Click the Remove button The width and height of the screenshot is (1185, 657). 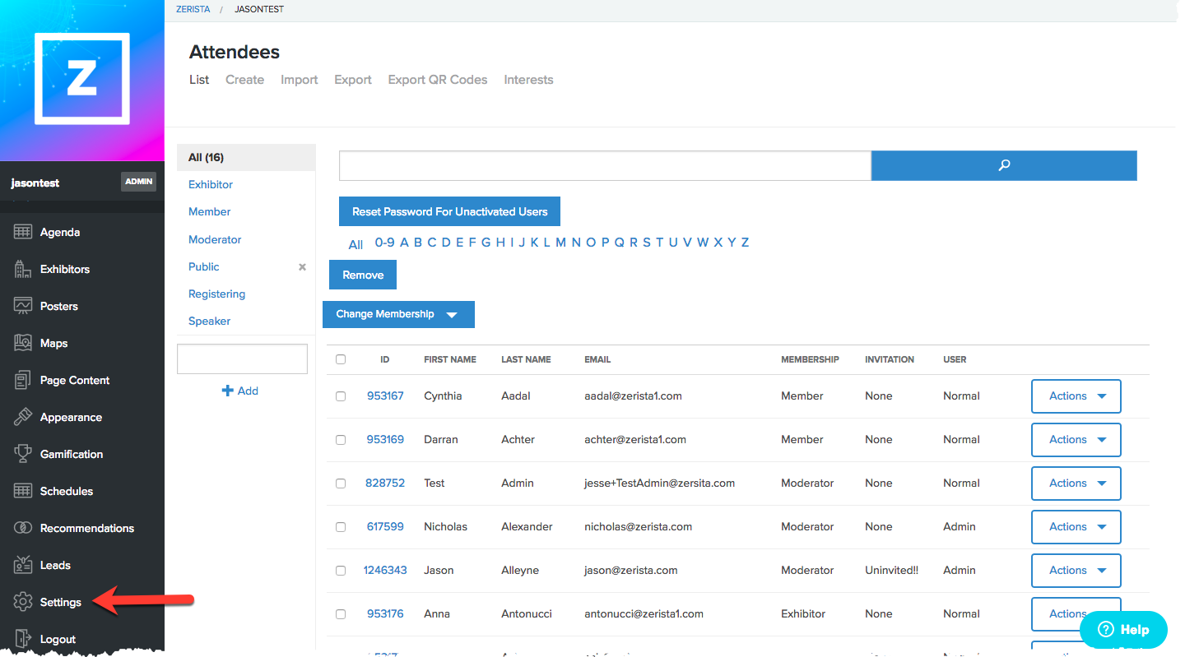coord(363,275)
